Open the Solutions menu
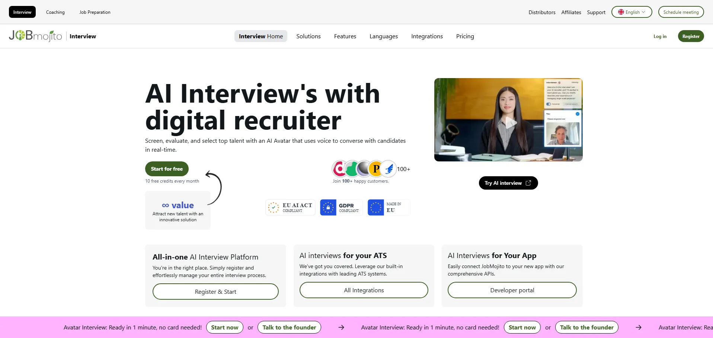Image resolution: width=713 pixels, height=338 pixels. [308, 36]
